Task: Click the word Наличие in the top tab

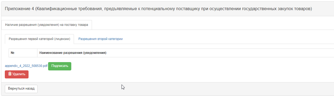Action: pos(11,25)
